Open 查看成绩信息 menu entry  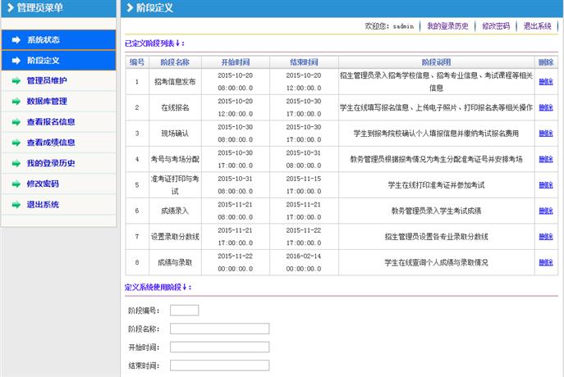click(x=58, y=143)
